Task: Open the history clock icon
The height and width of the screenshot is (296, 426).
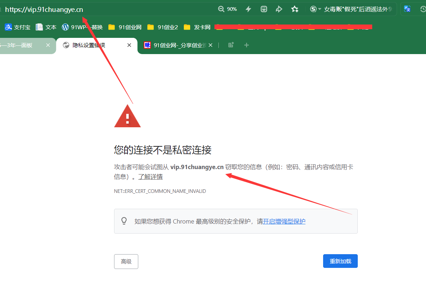Action: pos(423,9)
